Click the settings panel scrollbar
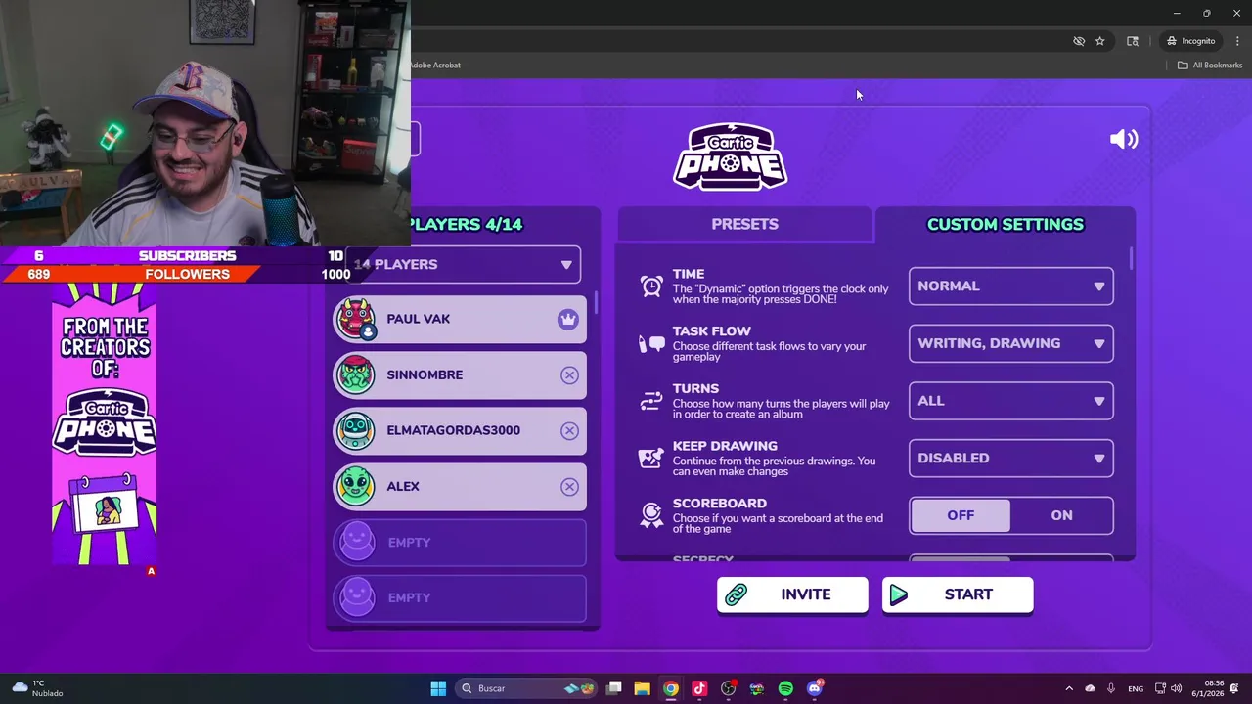 coord(1132,259)
